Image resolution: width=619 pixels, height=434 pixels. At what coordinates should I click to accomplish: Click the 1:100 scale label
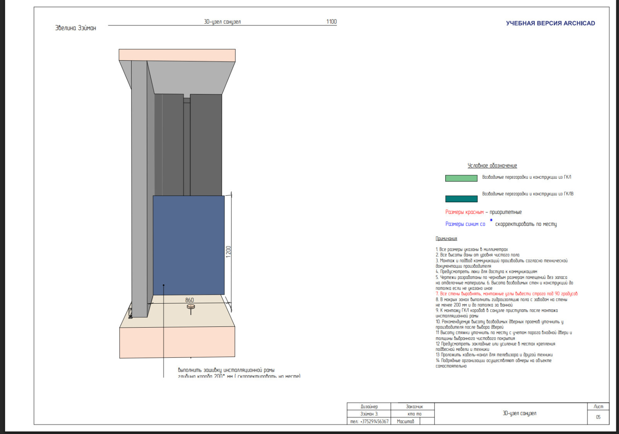tap(332, 22)
